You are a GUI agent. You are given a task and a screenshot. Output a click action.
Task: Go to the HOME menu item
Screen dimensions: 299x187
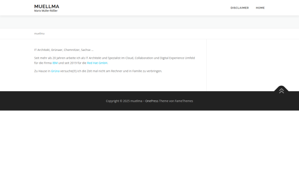tap(260, 8)
